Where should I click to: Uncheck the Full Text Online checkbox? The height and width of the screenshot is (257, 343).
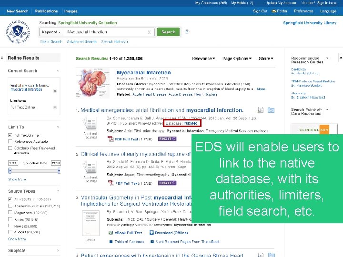10,135
